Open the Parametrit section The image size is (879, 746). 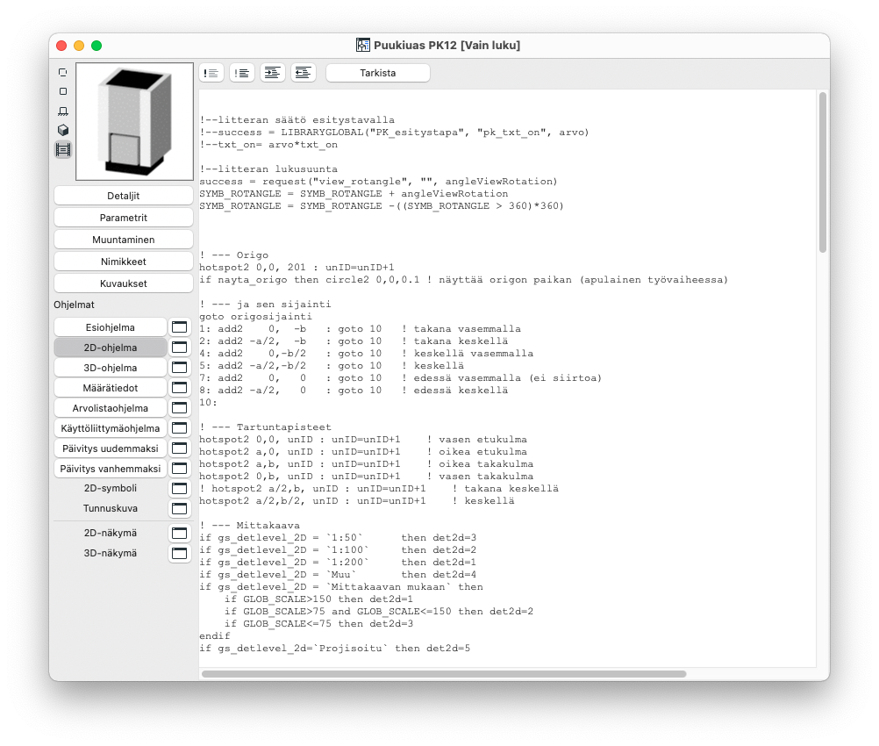[x=124, y=218]
